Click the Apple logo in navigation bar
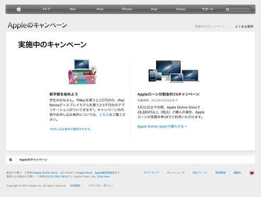261x197 pixels. click(19, 9)
